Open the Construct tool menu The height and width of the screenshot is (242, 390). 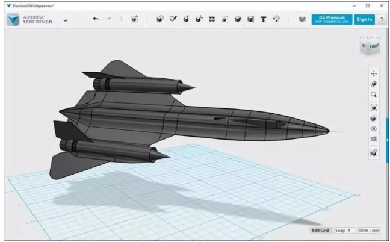click(x=186, y=19)
